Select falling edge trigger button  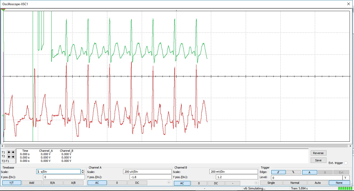(x=293, y=172)
